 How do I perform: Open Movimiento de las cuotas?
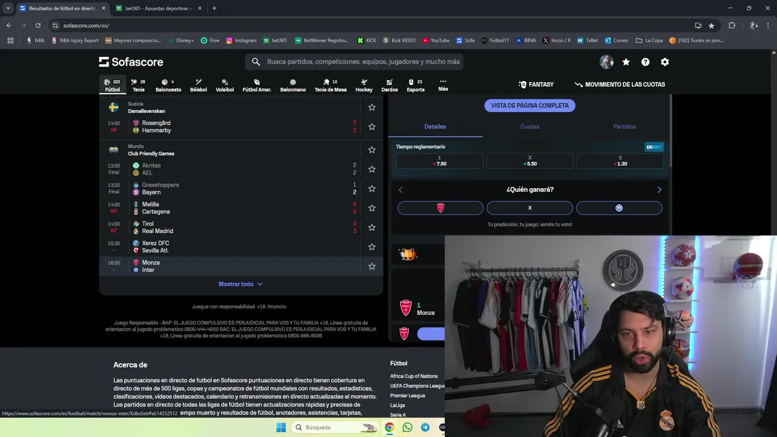pos(620,84)
